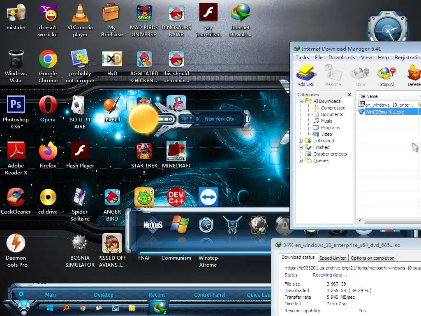
Task: Expand the Finished category
Action: (x=301, y=147)
